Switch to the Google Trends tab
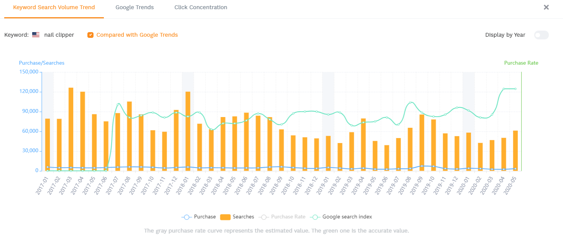The image size is (563, 241). [x=135, y=7]
